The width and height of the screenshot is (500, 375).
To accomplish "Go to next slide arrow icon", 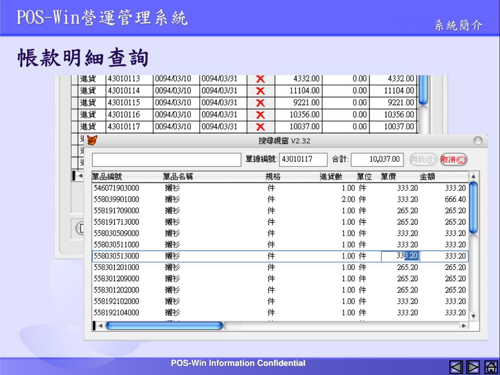I will tap(473, 367).
